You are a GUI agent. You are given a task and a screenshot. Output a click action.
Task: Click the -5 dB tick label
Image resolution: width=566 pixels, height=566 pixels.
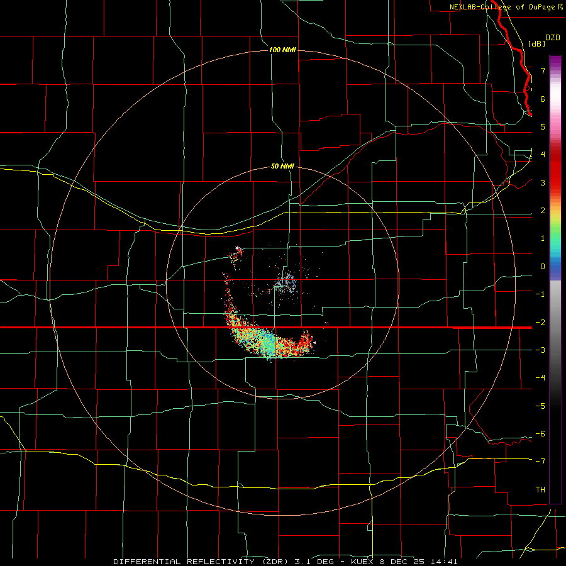[540, 406]
